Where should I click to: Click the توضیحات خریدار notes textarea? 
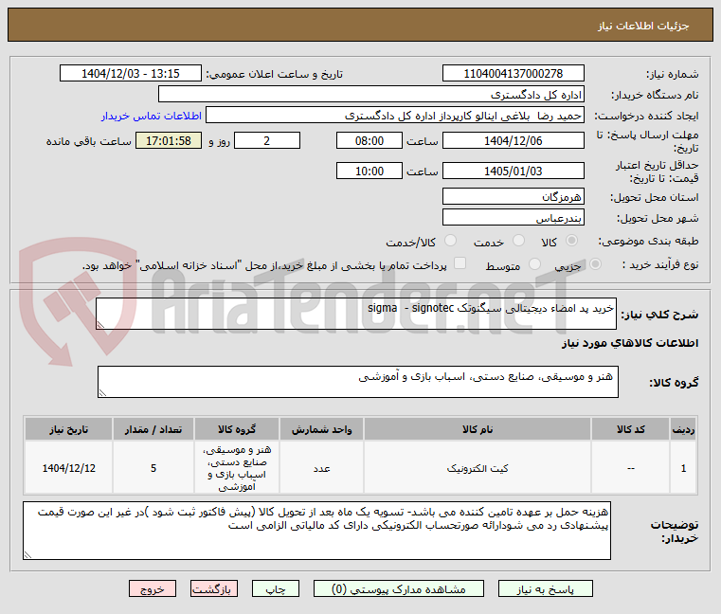tap(316, 531)
